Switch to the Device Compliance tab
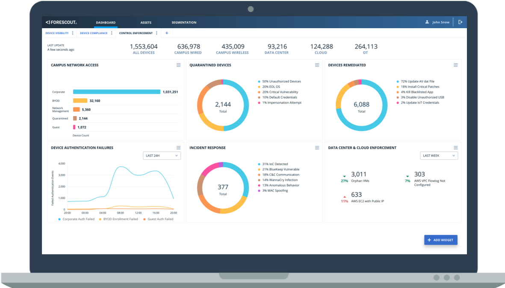This screenshot has width=505, height=288. pyautogui.click(x=94, y=33)
